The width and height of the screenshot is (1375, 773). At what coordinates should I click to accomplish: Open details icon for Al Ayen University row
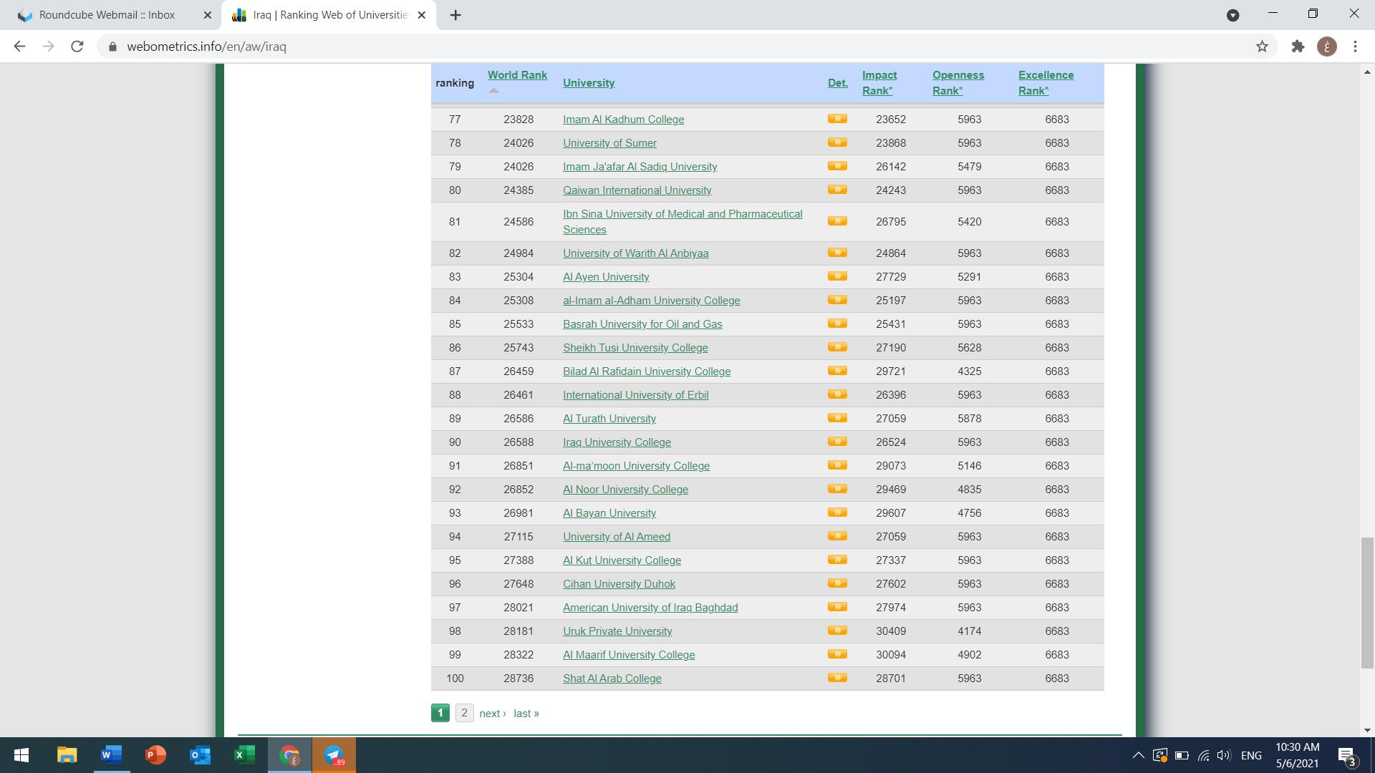pos(837,276)
